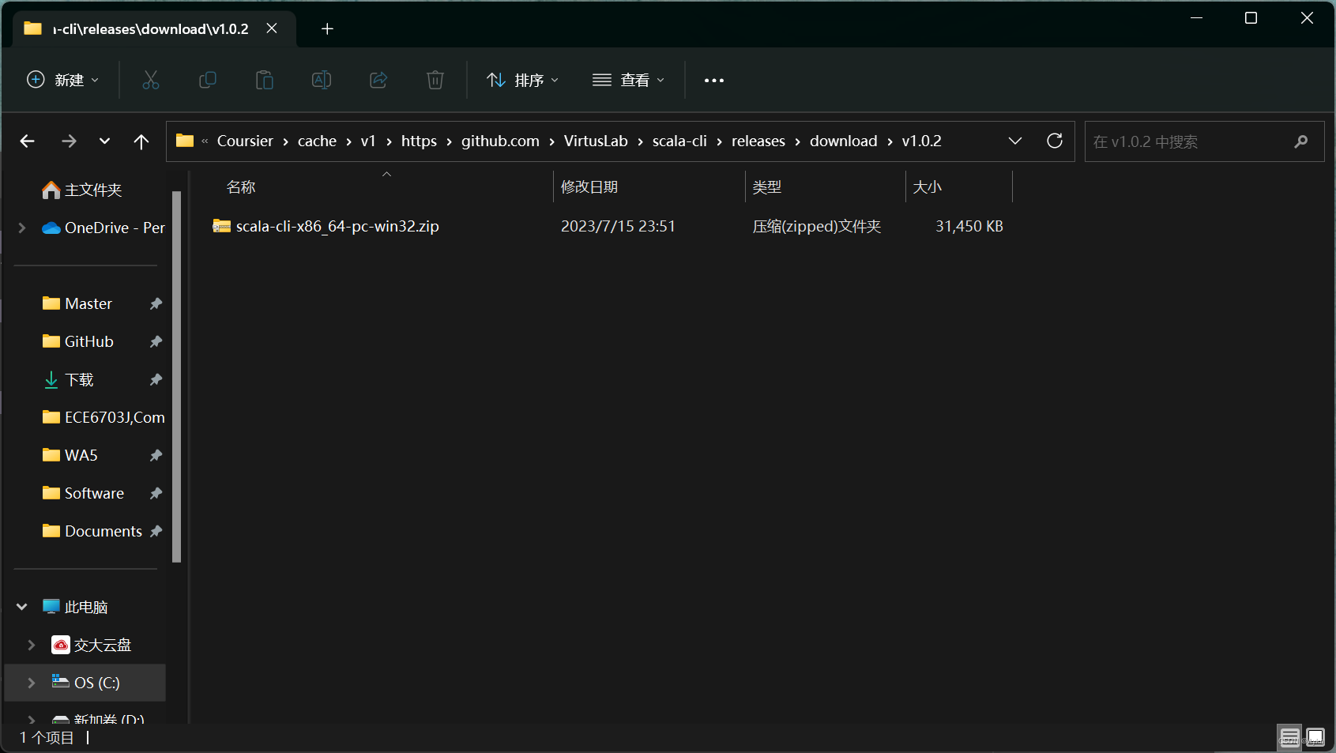Click the OneDrive icon in the sidebar
This screenshot has height=753, width=1336.
(x=51, y=228)
